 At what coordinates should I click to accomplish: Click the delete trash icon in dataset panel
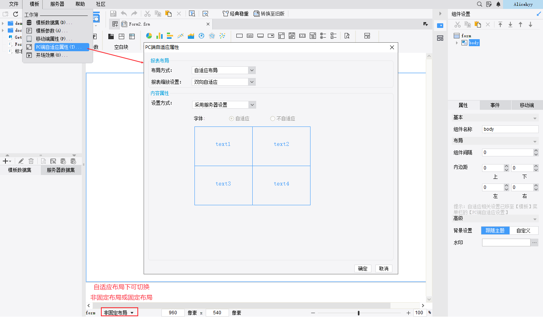[x=31, y=161]
